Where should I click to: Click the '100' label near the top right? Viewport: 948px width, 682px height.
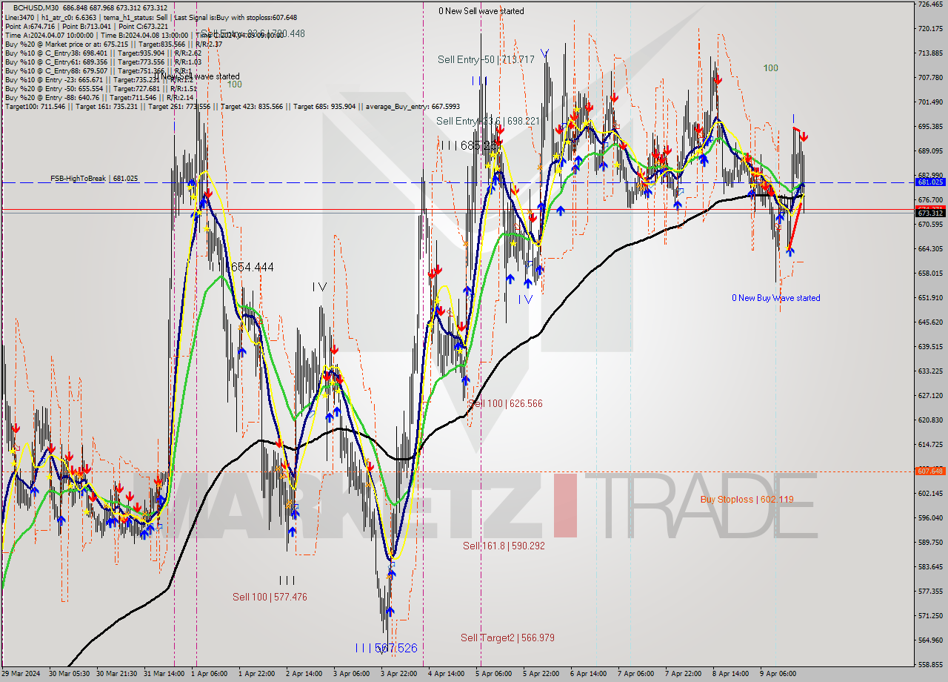[771, 68]
